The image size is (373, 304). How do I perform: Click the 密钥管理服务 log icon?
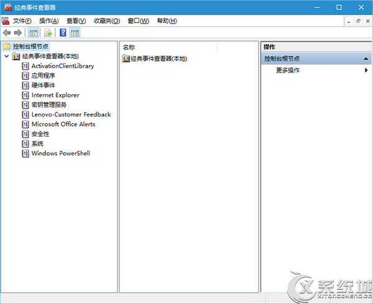point(25,105)
